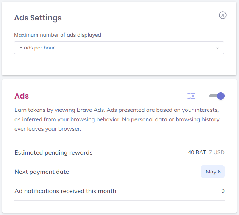
Task: Click the Brave Ads description paragraph
Action: [117, 119]
